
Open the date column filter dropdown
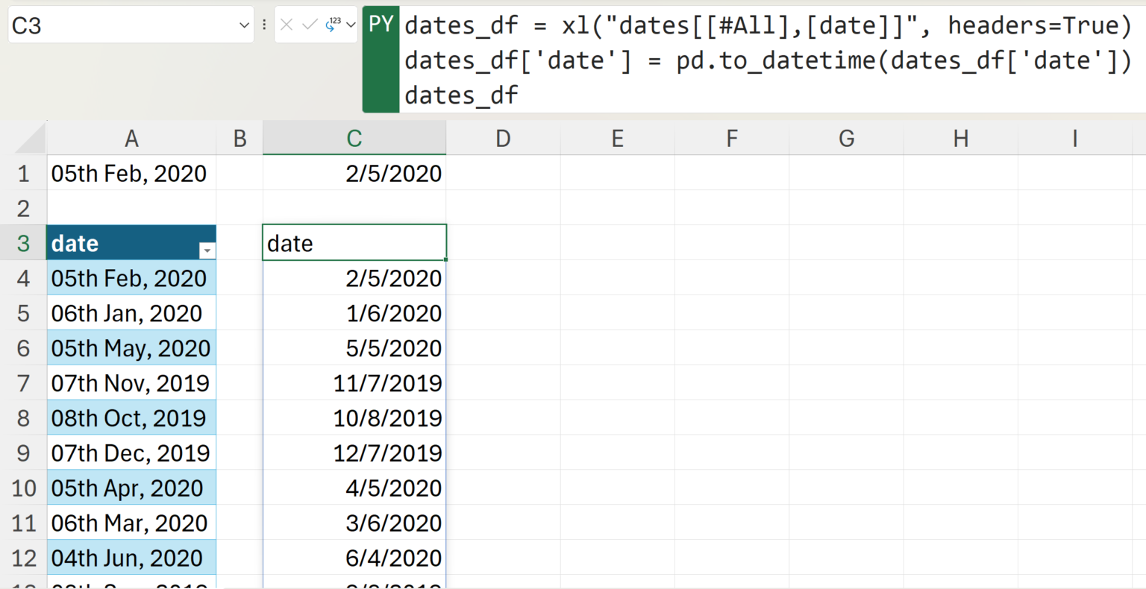(x=207, y=251)
